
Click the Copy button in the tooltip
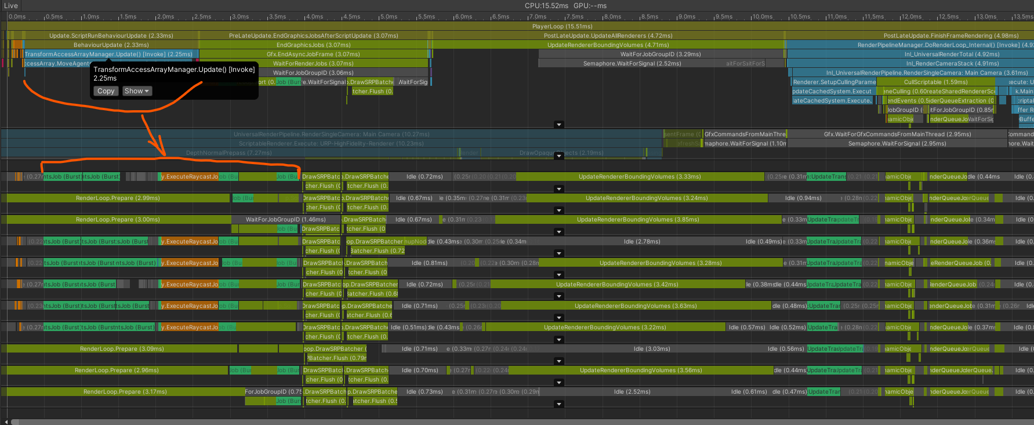point(106,91)
